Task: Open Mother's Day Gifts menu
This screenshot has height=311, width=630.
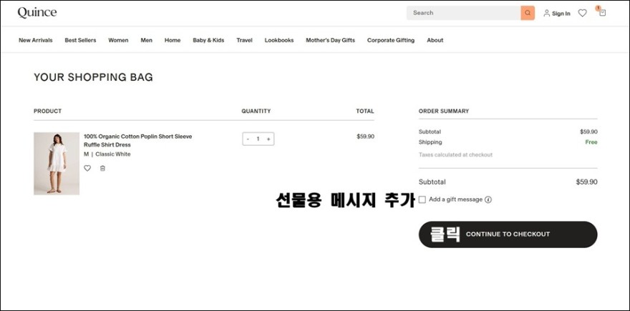Action: (x=330, y=40)
